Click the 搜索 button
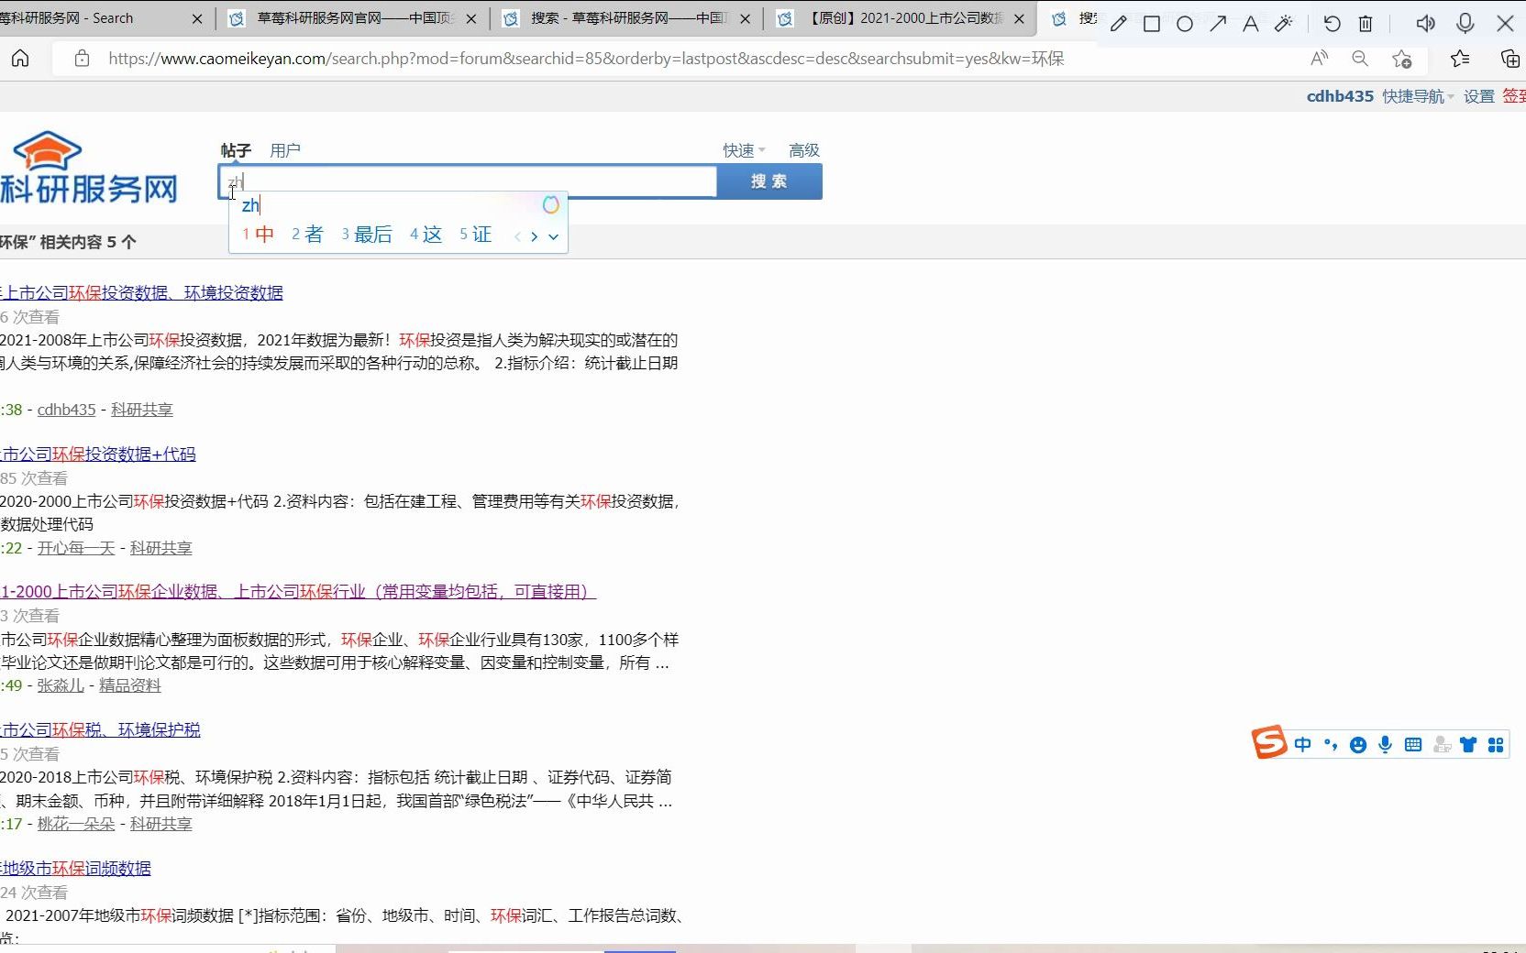 pyautogui.click(x=769, y=181)
